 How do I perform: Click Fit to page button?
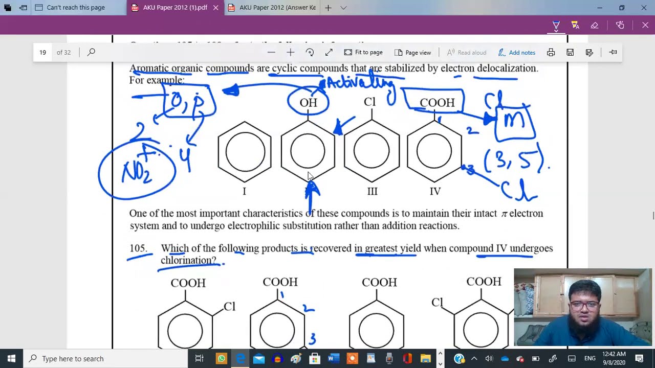[363, 52]
